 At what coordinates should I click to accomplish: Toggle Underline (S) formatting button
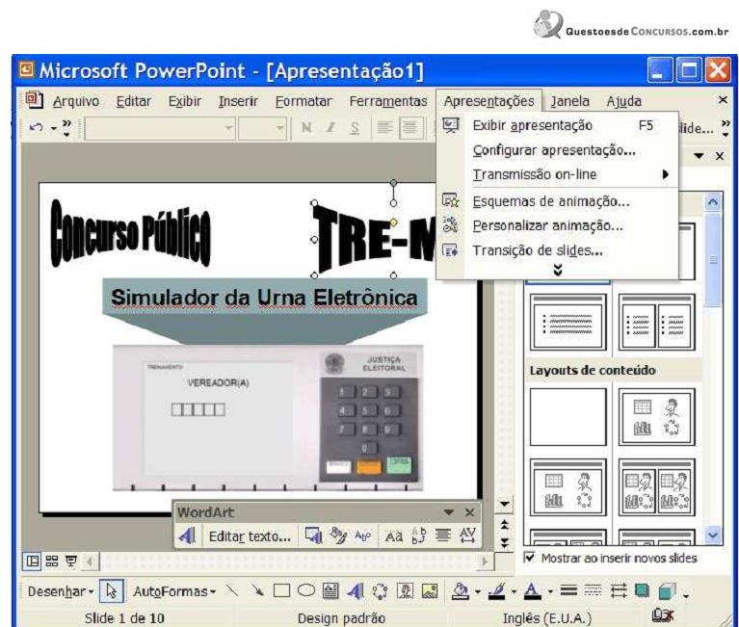click(x=355, y=128)
